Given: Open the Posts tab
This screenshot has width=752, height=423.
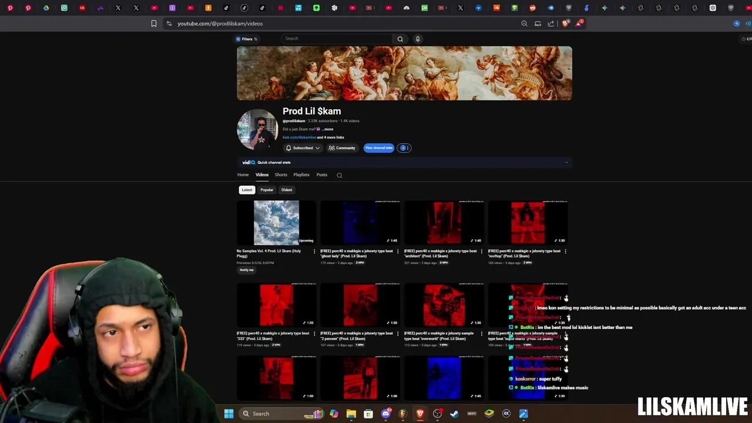Looking at the screenshot, I should [322, 175].
